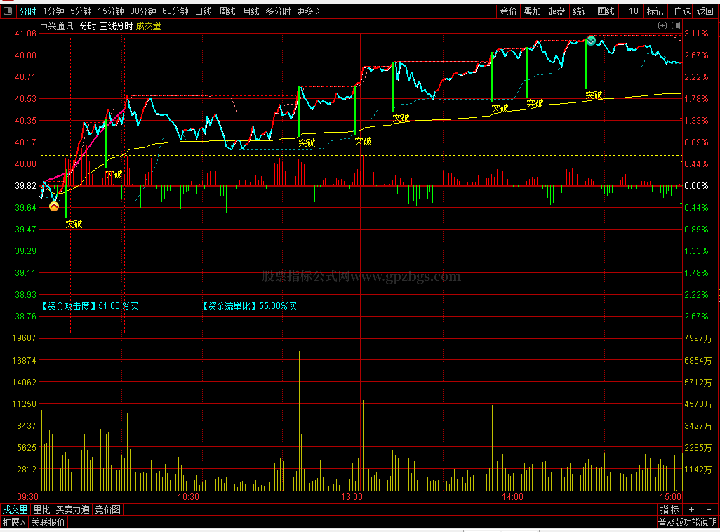Select the 量比 bottom tab
Image resolution: width=720 pixels, height=532 pixels.
(x=42, y=509)
